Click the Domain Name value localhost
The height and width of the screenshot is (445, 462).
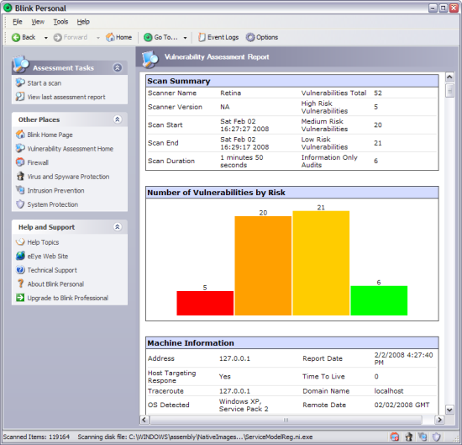pyautogui.click(x=389, y=391)
